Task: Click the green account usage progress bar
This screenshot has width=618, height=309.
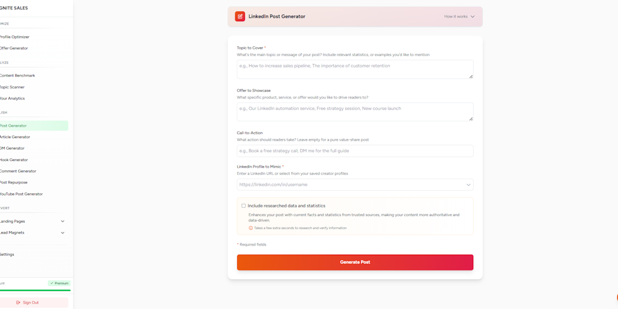Action: pos(34,290)
